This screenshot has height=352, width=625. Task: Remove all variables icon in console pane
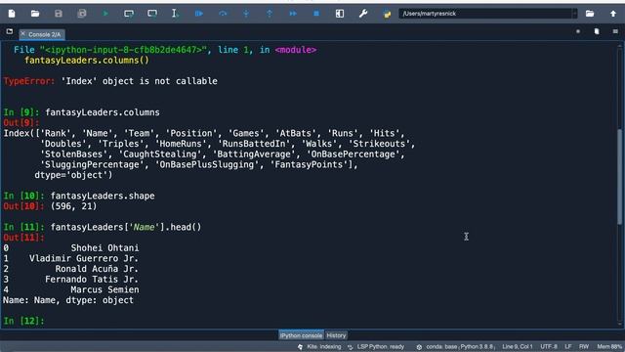click(x=597, y=31)
